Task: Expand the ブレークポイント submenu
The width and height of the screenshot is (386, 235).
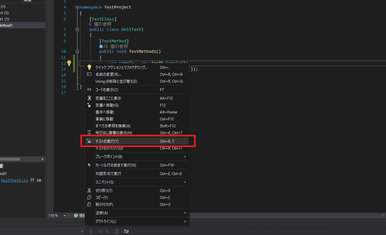Action: [x=185, y=157]
